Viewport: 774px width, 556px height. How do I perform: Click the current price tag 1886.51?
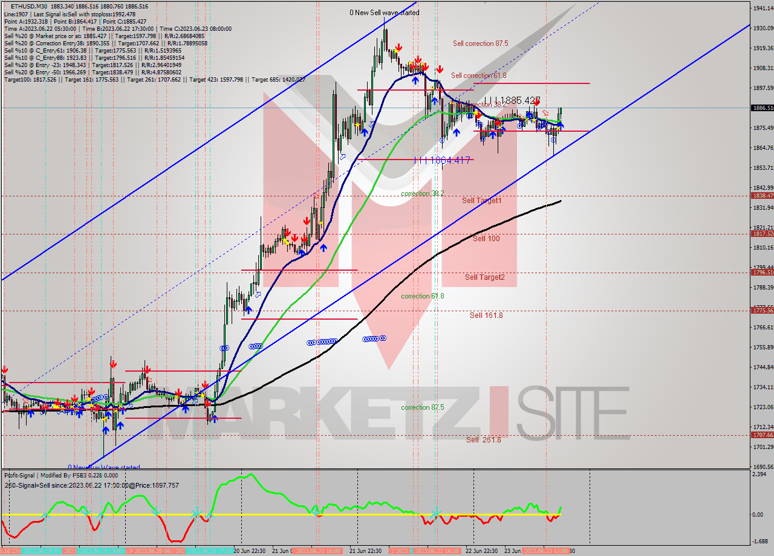(763, 108)
